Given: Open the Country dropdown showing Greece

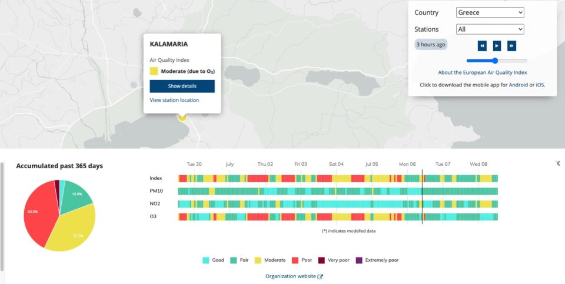Looking at the screenshot, I should (490, 12).
